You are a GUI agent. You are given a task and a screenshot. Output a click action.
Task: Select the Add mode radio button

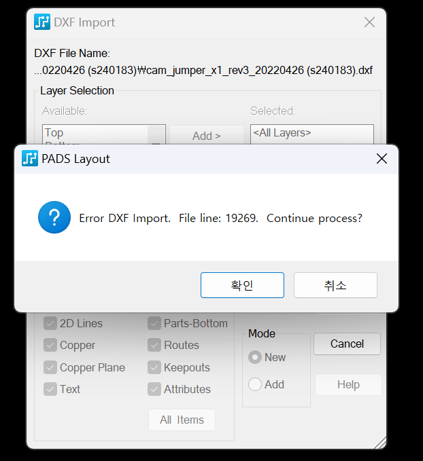(x=255, y=385)
